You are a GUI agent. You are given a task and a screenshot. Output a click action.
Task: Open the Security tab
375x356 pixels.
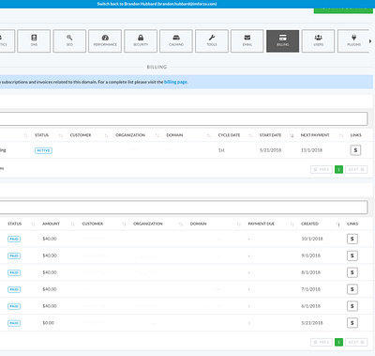141,41
